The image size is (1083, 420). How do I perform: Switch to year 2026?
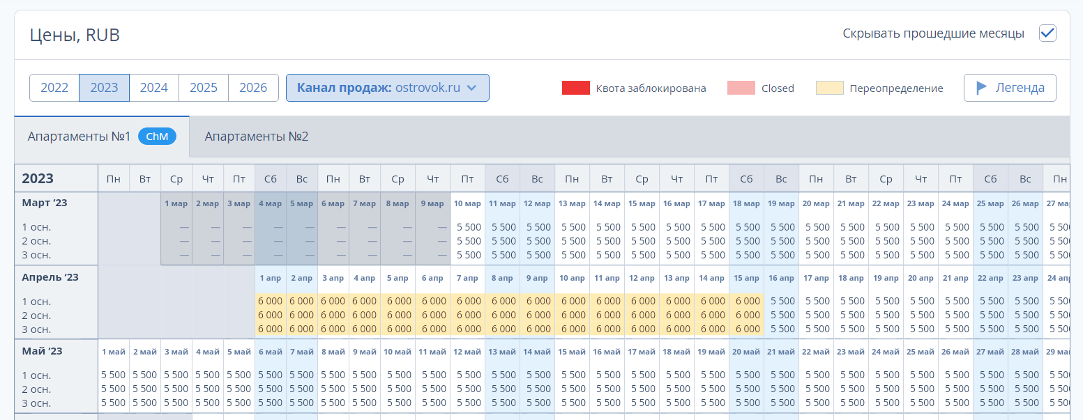253,88
